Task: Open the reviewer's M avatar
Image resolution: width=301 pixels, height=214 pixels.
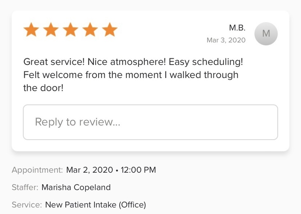Action: coord(266,34)
